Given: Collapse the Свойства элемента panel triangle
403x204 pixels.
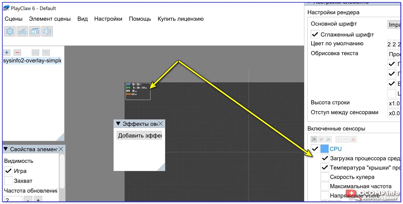Looking at the screenshot, I should coord(6,149).
